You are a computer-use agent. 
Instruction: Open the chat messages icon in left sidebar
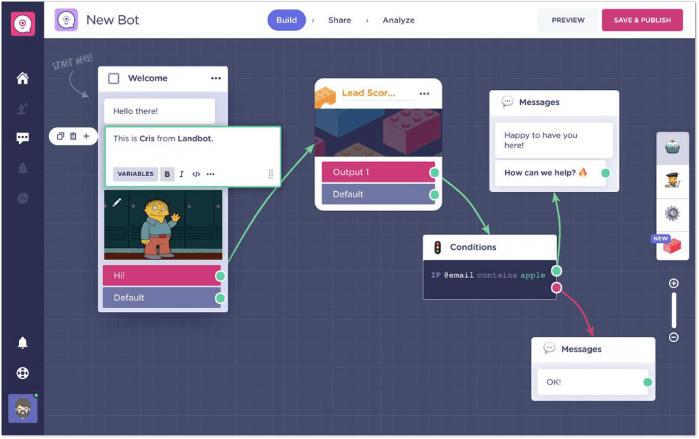[23, 137]
